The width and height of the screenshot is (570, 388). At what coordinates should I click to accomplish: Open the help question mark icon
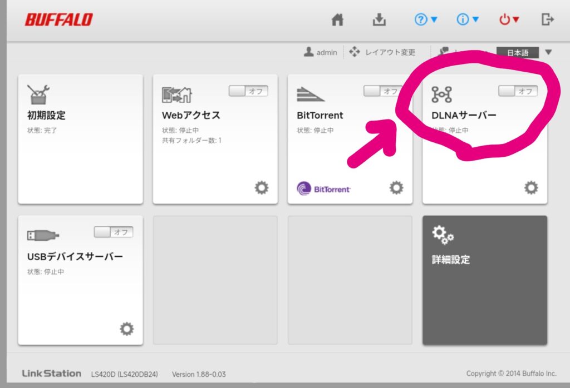[421, 19]
